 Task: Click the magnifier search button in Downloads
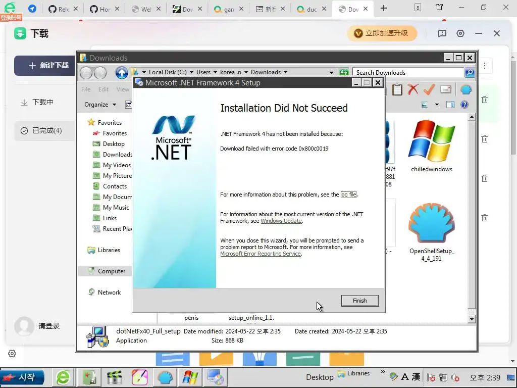pos(470,72)
